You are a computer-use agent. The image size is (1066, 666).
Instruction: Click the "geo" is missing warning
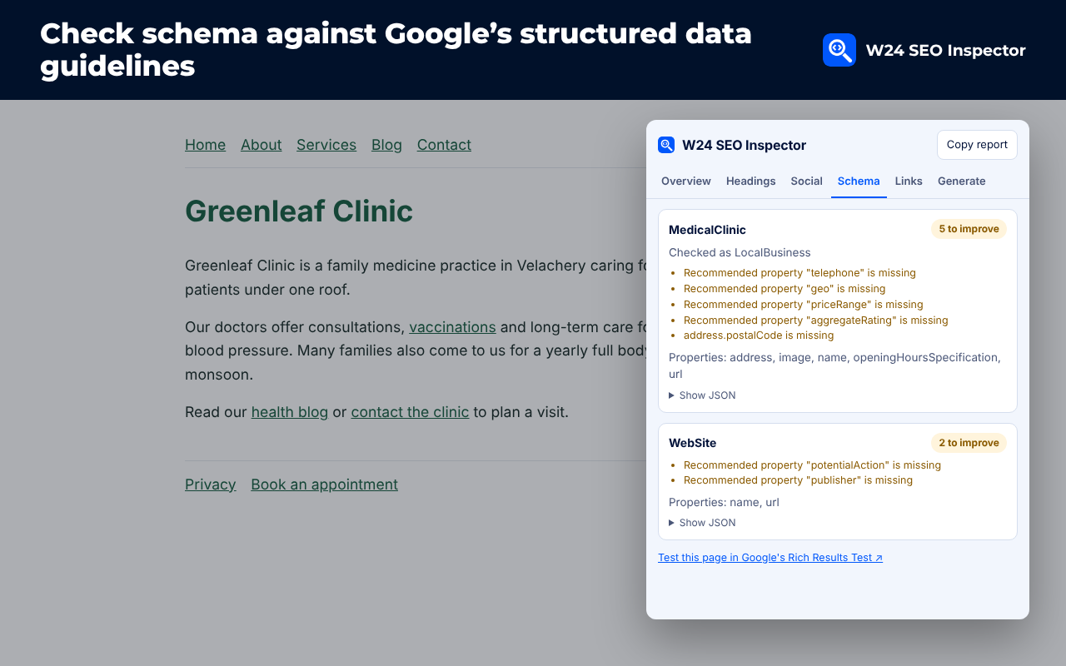(x=785, y=289)
